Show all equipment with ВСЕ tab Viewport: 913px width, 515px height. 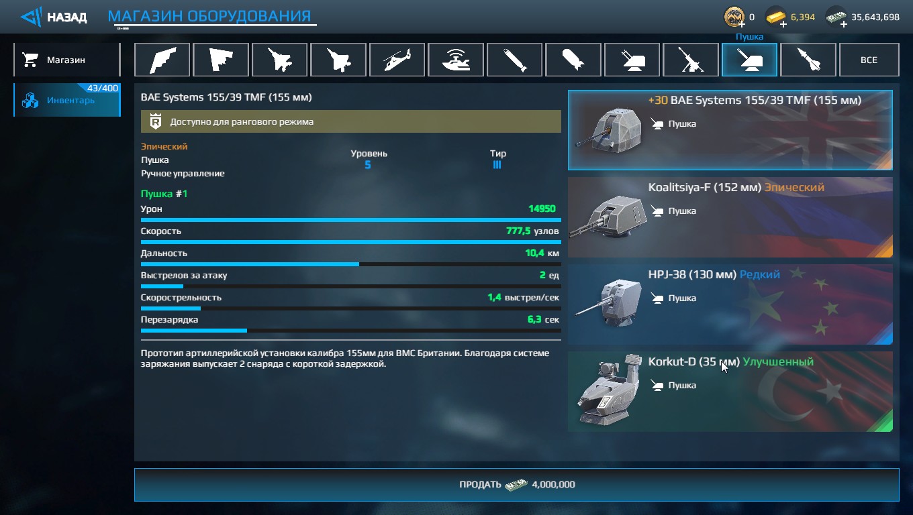pyautogui.click(x=869, y=60)
